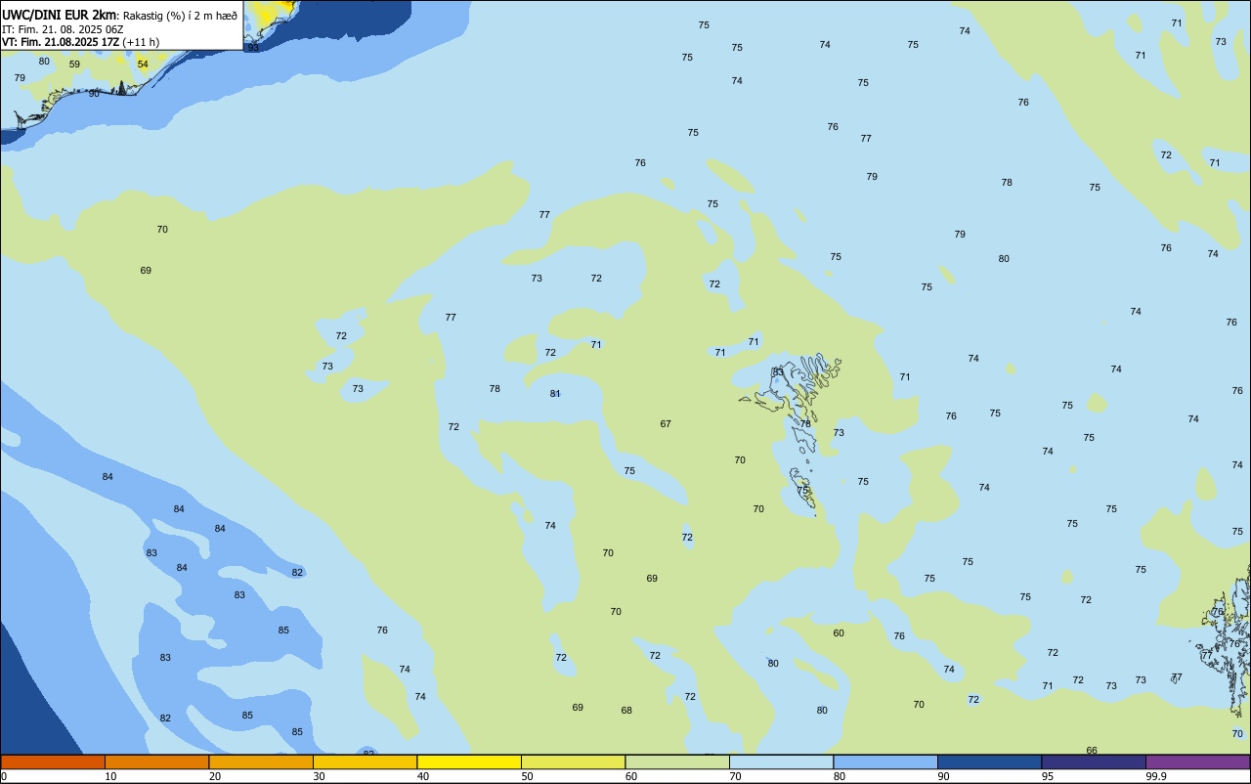Click the '40' label on the color scale
The height and width of the screenshot is (784, 1251).
[x=423, y=776]
